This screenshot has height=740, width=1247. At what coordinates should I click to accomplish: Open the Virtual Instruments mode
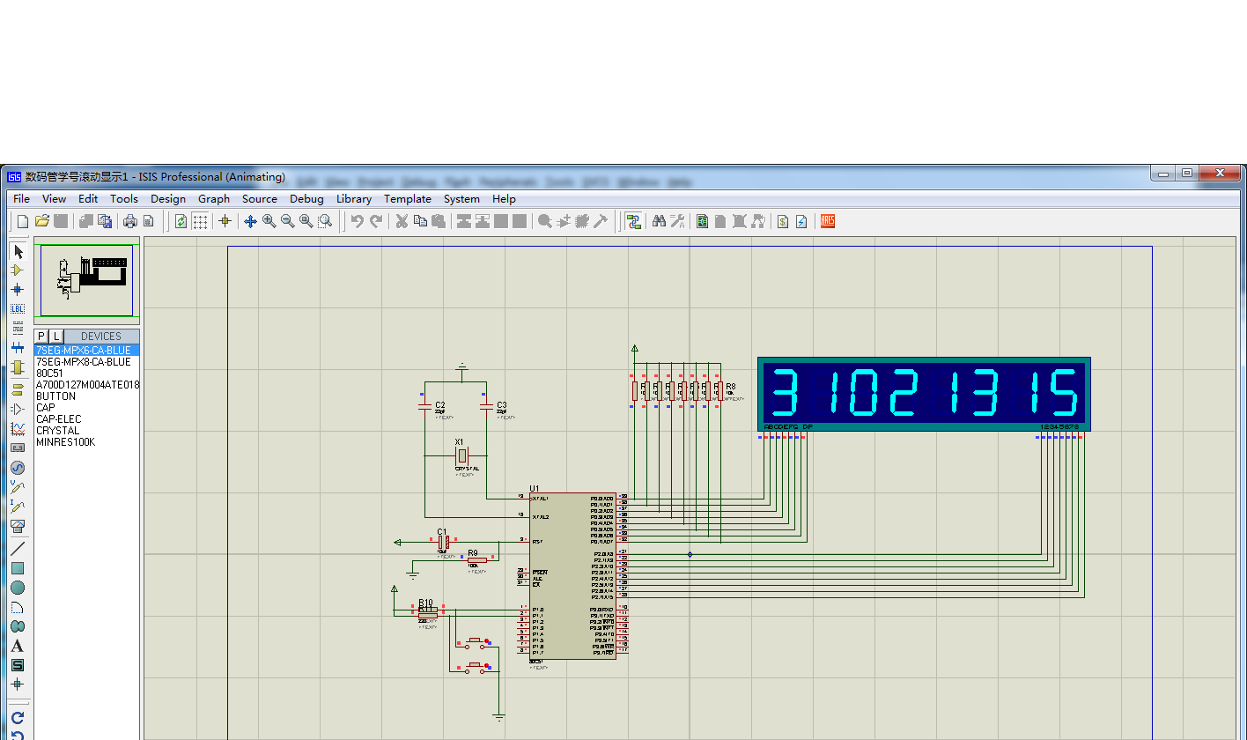click(18, 526)
